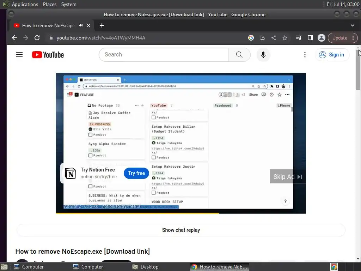
Task: Show chat replay
Action: [x=181, y=230]
